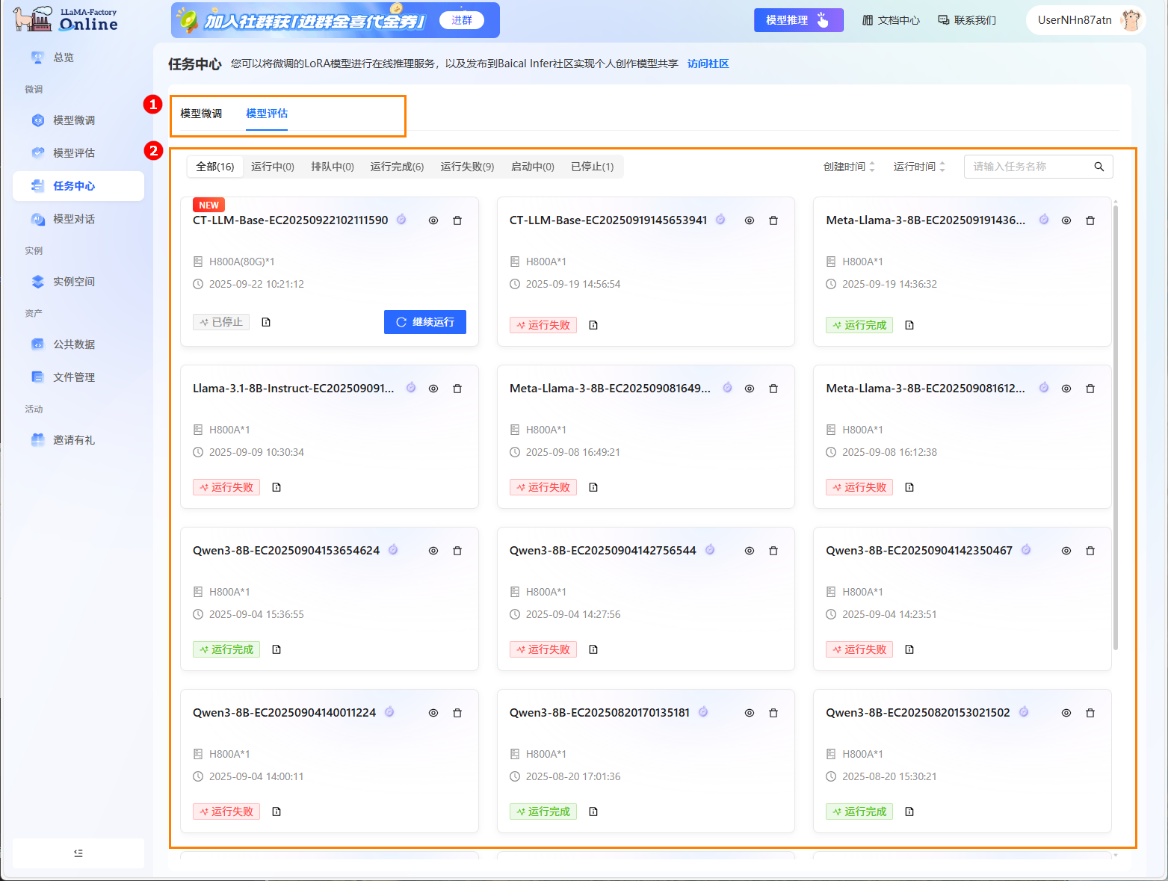Open the 访问社区 link
The height and width of the screenshot is (881, 1168).
point(708,64)
